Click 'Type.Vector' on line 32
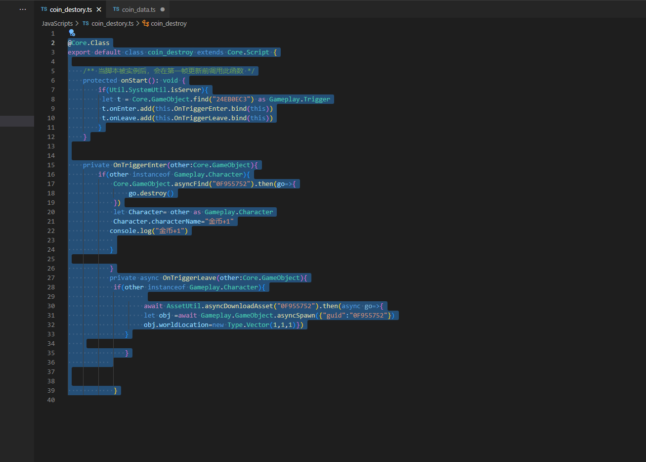The image size is (646, 462). pyautogui.click(x=248, y=324)
